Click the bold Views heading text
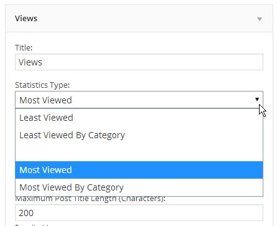The width and height of the screenshot is (277, 226). click(x=26, y=19)
